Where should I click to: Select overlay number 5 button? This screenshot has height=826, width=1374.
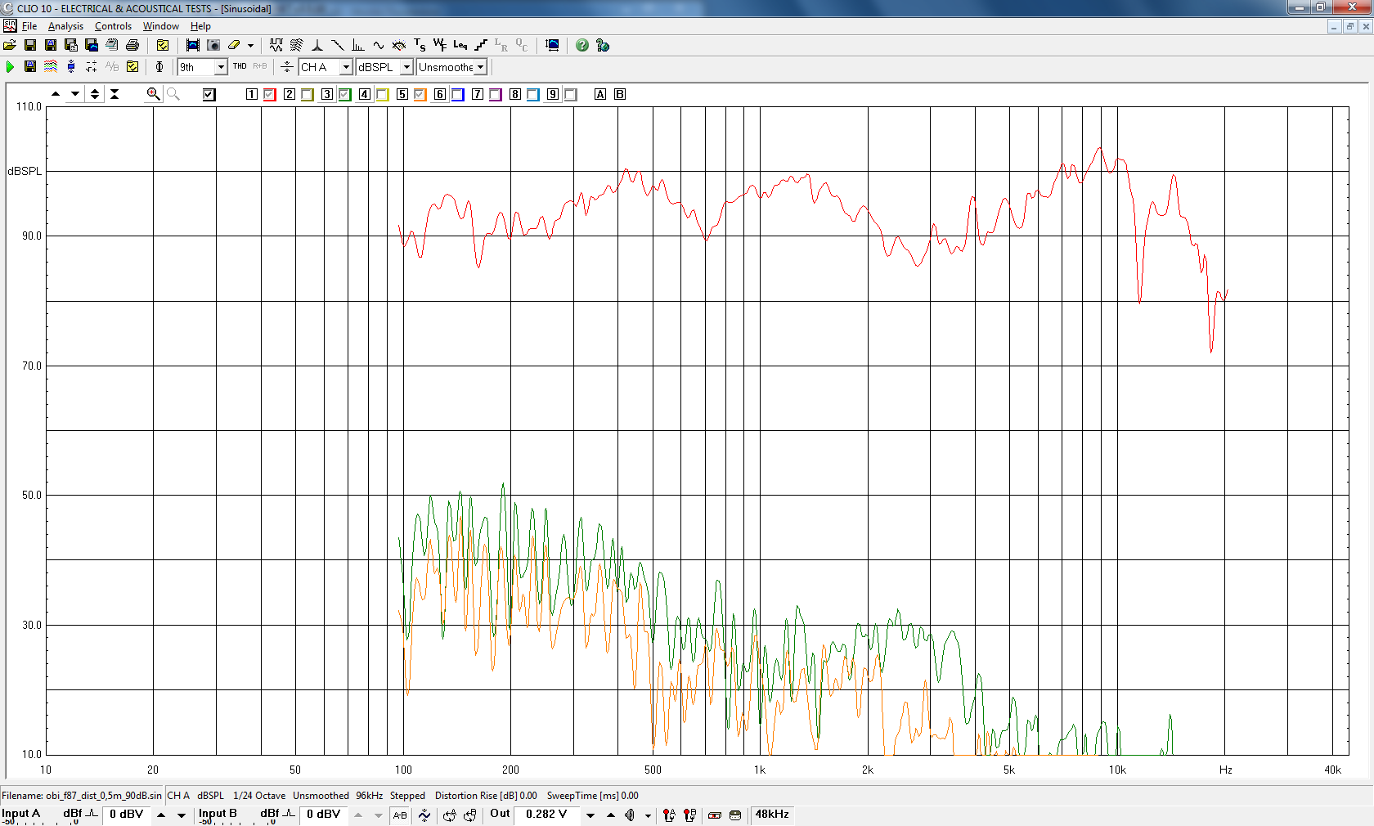(402, 94)
